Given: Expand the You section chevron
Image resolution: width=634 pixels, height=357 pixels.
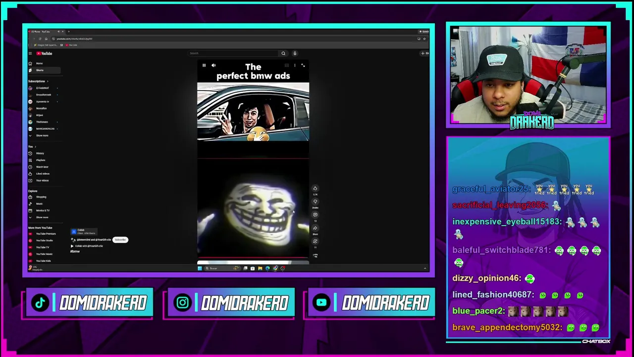Looking at the screenshot, I should click(35, 147).
